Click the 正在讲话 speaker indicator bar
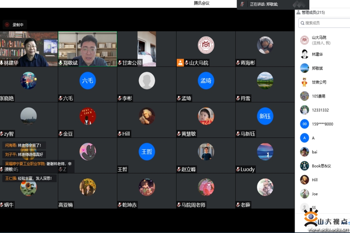 [x=264, y=4]
